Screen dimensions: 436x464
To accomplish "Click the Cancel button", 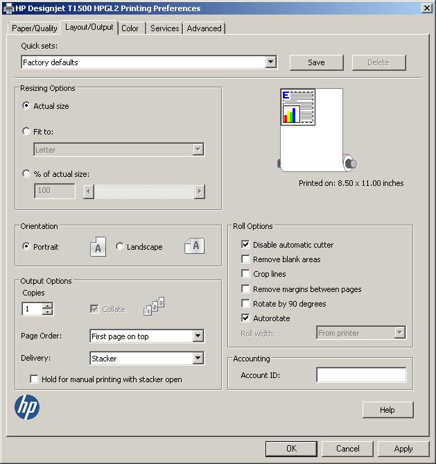I will (x=347, y=449).
